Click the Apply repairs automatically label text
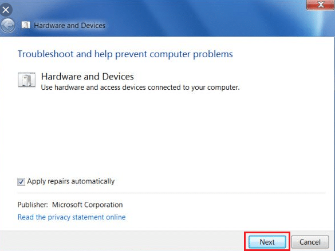The height and width of the screenshot is (251, 335). tap(70, 181)
